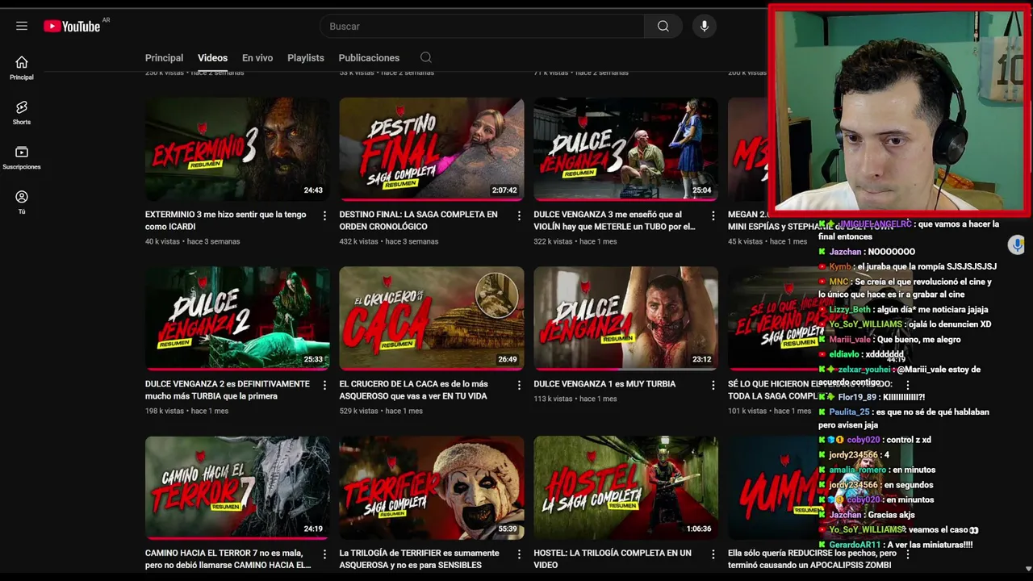Click the streamer webcam overlay
The height and width of the screenshot is (581, 1033).
pos(900,111)
